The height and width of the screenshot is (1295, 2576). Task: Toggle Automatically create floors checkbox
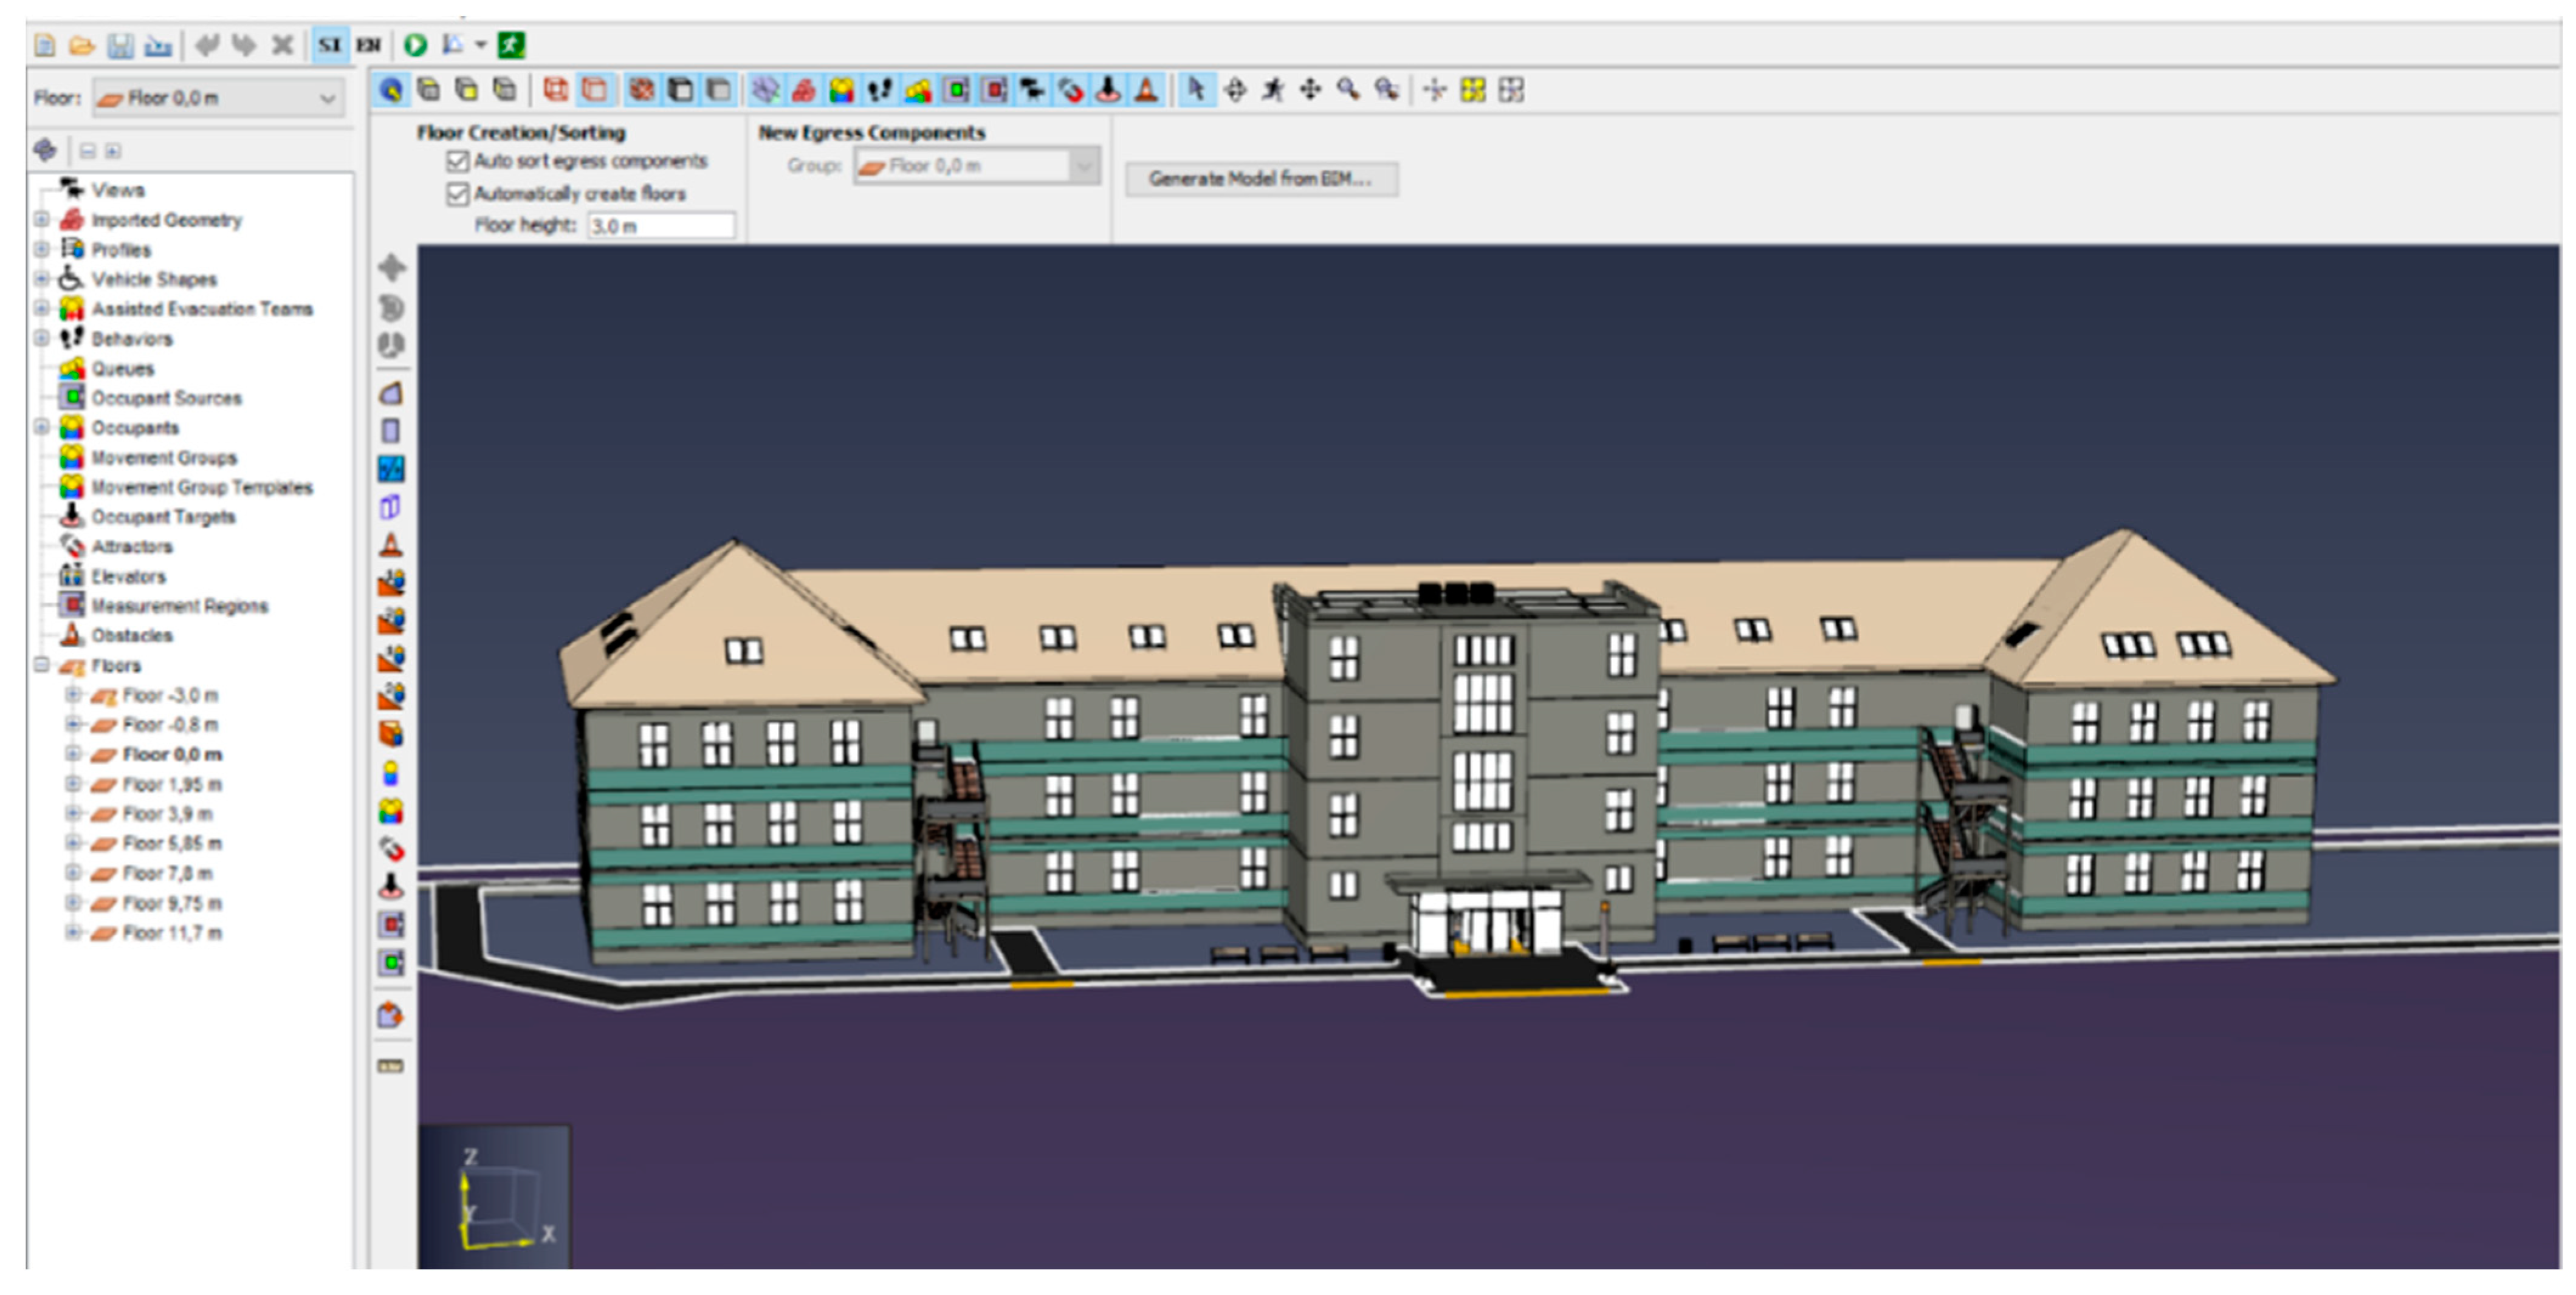(458, 193)
